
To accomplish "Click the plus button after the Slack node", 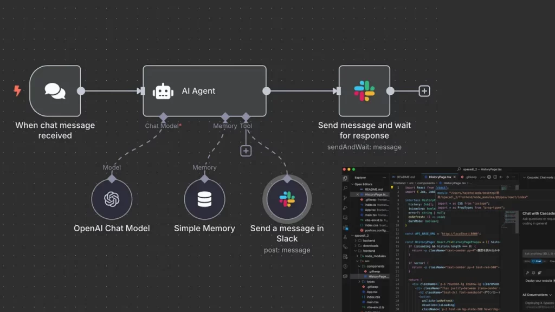I will (423, 91).
